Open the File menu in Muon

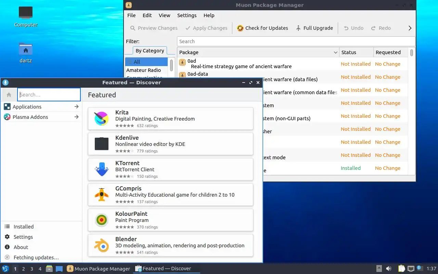click(x=131, y=15)
